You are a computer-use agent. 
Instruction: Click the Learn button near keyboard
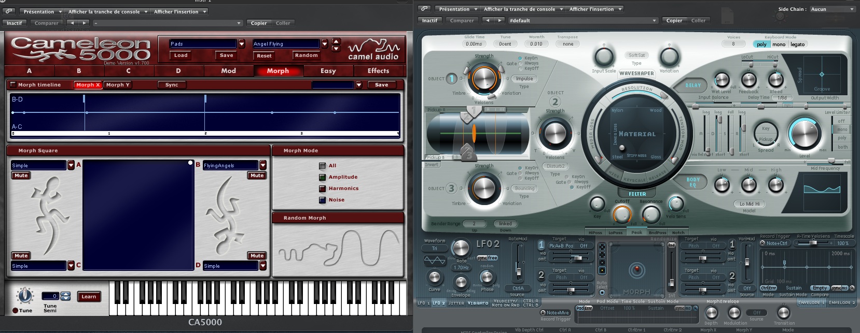click(89, 297)
